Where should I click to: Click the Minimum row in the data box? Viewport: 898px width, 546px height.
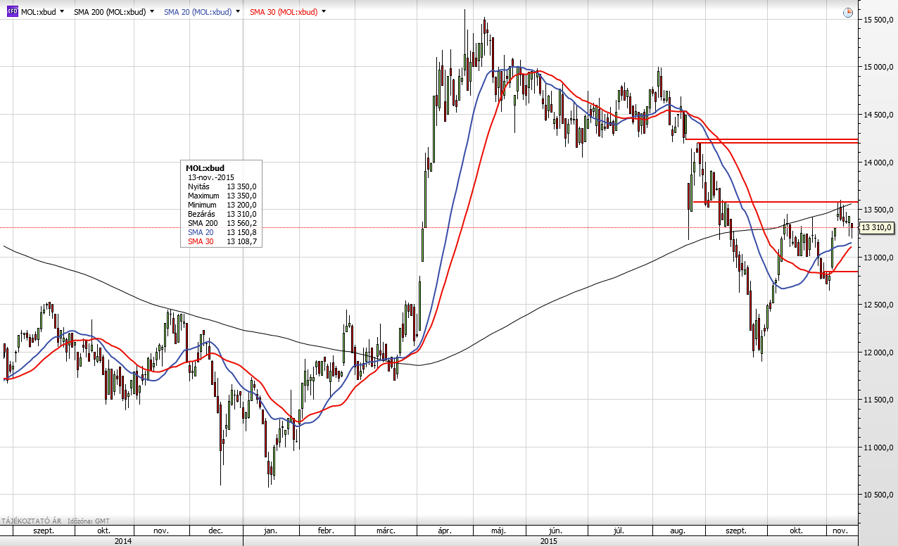[x=222, y=205]
